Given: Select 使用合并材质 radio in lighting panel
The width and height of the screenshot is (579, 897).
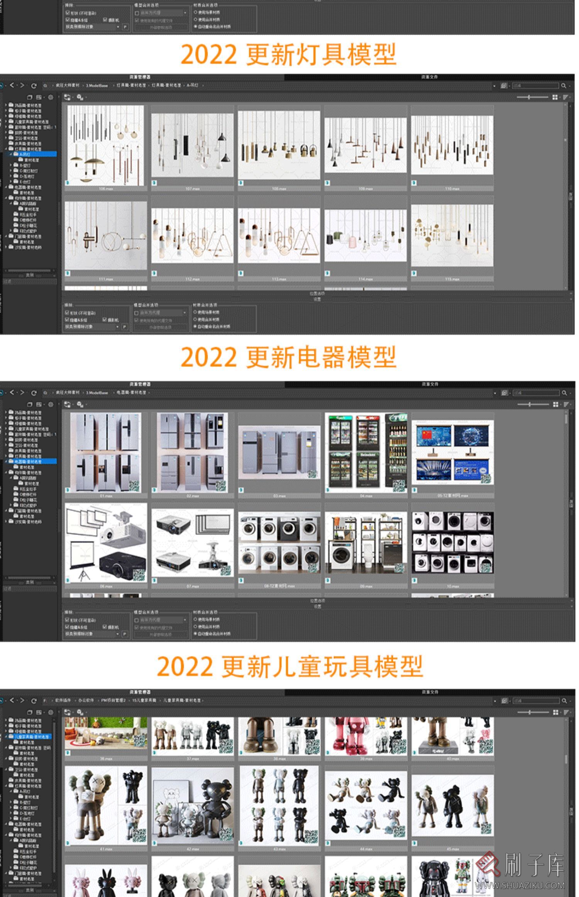Looking at the screenshot, I should [x=195, y=319].
